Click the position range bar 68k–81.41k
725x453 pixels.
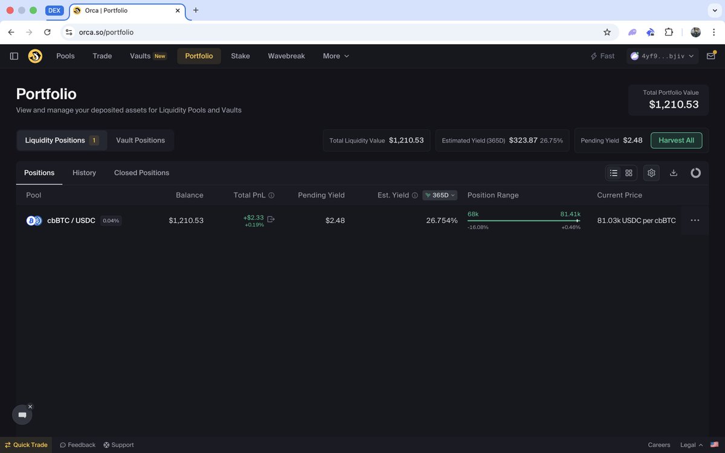pos(524,220)
